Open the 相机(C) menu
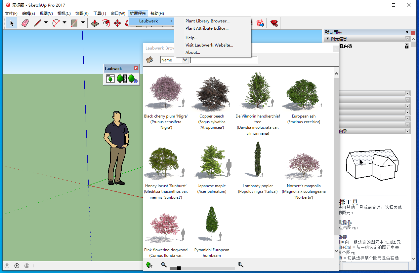Viewport: 419px width, 273px height. pyautogui.click(x=64, y=14)
